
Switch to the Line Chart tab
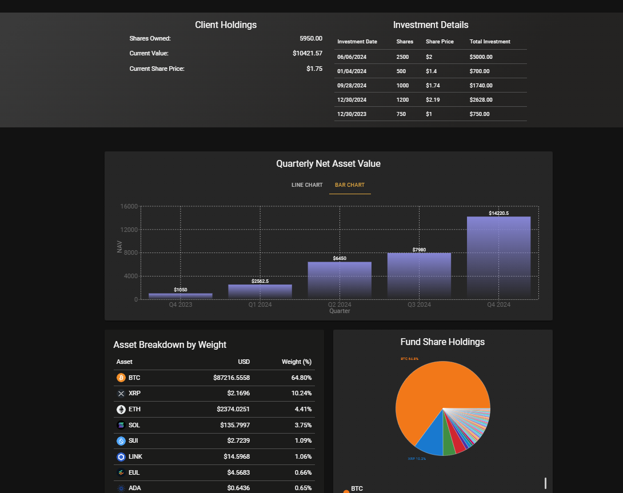click(x=307, y=185)
